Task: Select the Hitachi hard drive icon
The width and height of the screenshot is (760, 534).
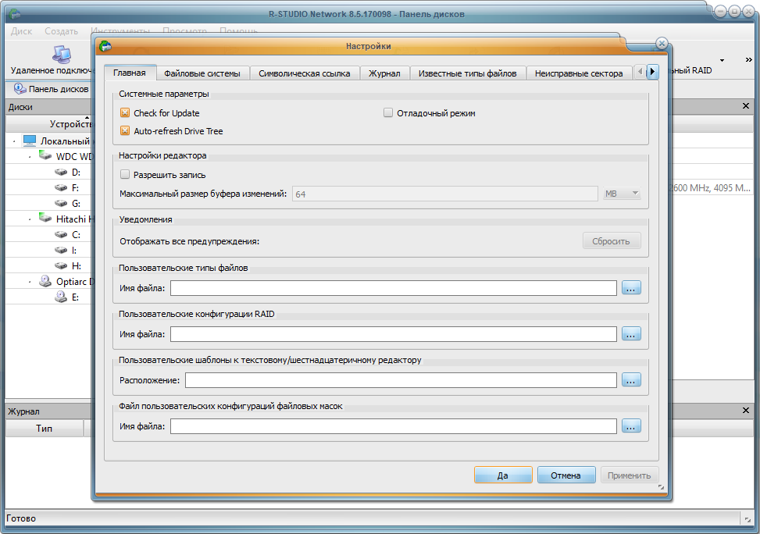Action: [x=45, y=219]
